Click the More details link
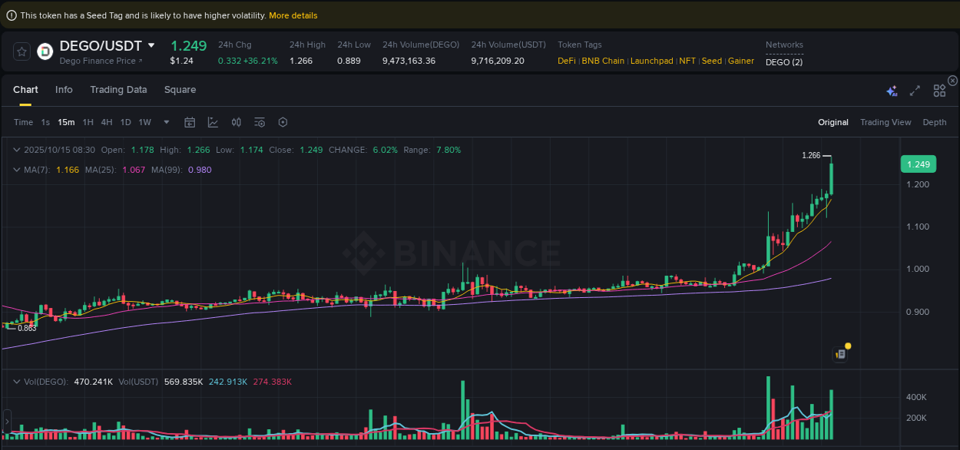 pos(293,15)
